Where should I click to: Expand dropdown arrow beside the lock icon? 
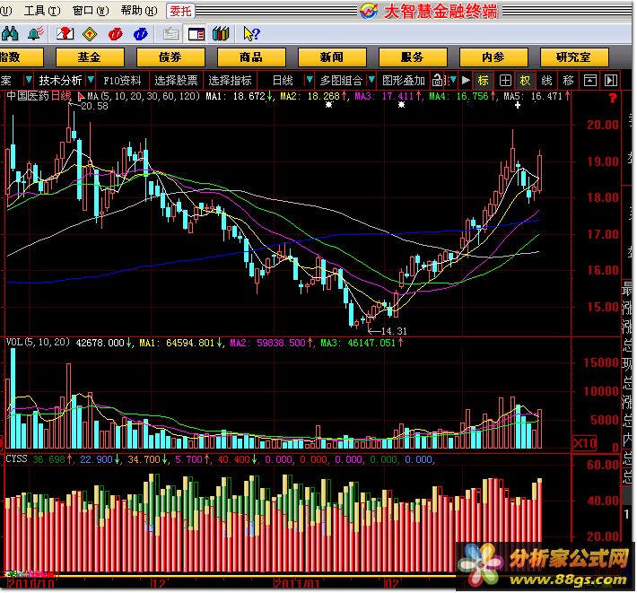click(452, 80)
